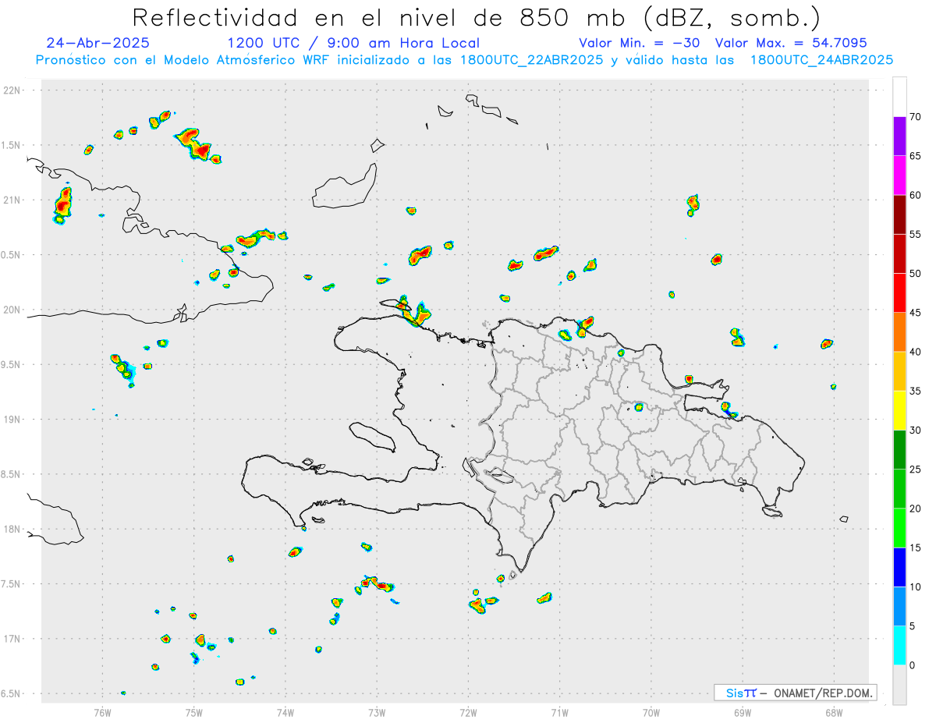Click the "70W" longitude label
936x723 pixels.
pyautogui.click(x=651, y=713)
